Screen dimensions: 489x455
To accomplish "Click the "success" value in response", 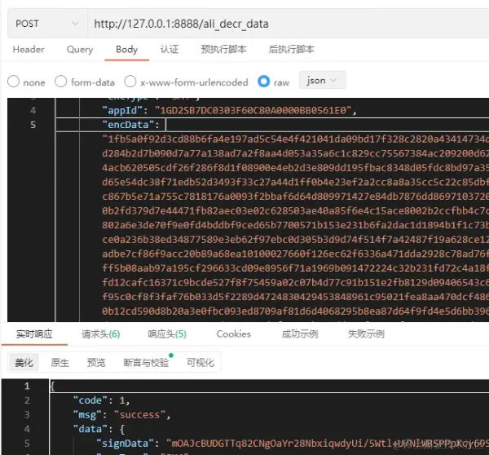I will click(139, 415).
